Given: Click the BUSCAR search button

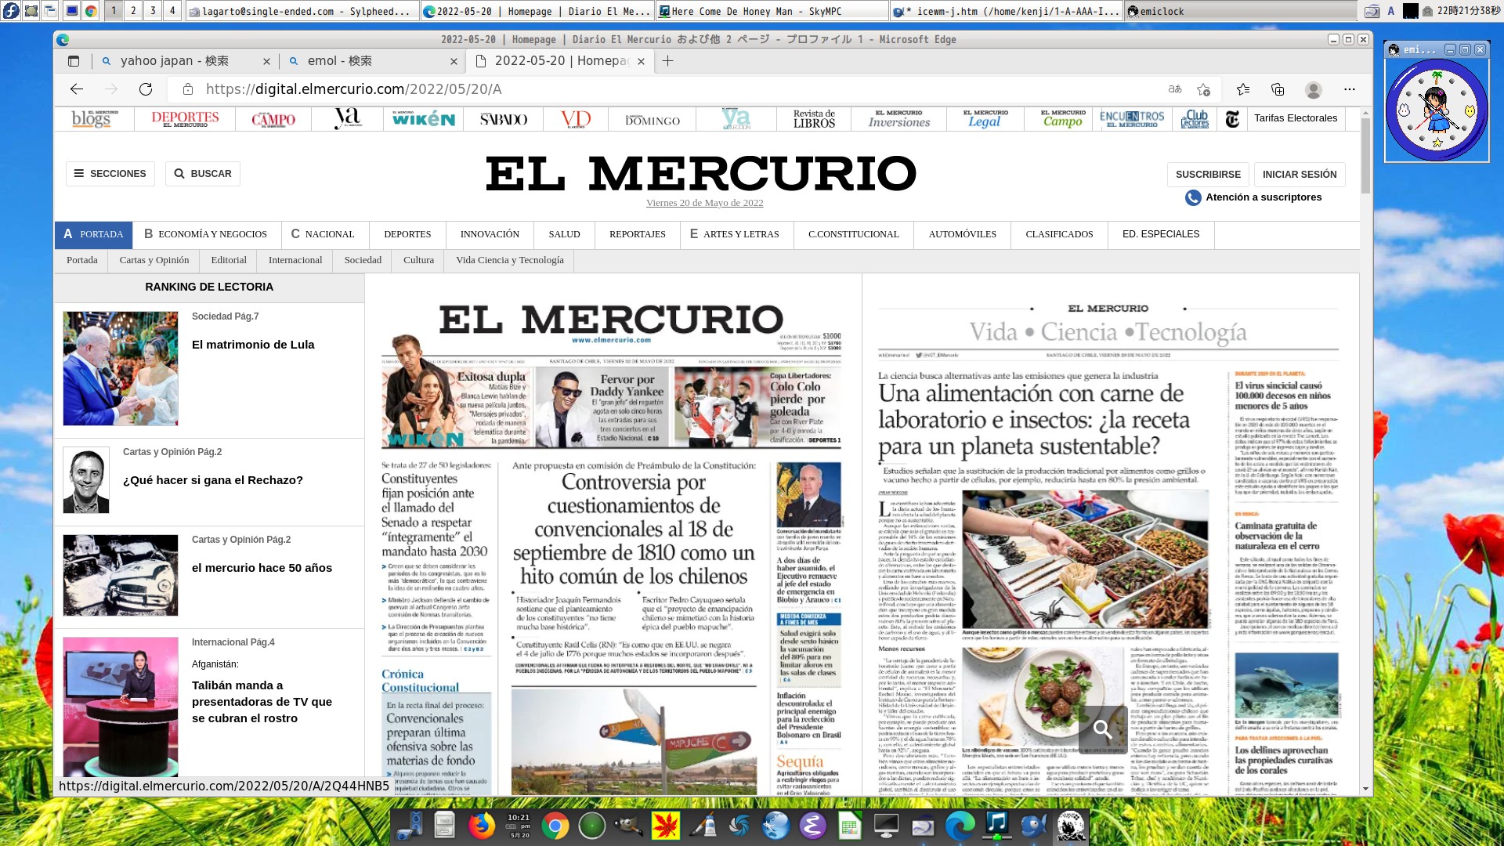Looking at the screenshot, I should [x=203, y=174].
